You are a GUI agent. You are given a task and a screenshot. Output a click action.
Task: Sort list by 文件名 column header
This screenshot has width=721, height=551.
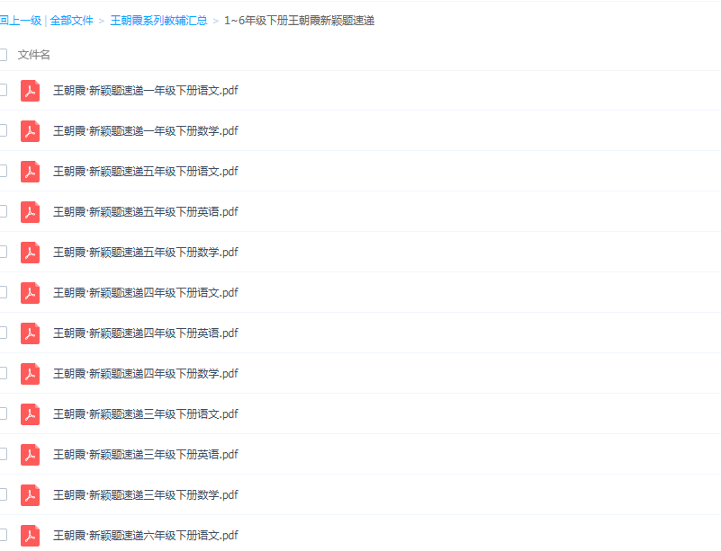click(33, 55)
